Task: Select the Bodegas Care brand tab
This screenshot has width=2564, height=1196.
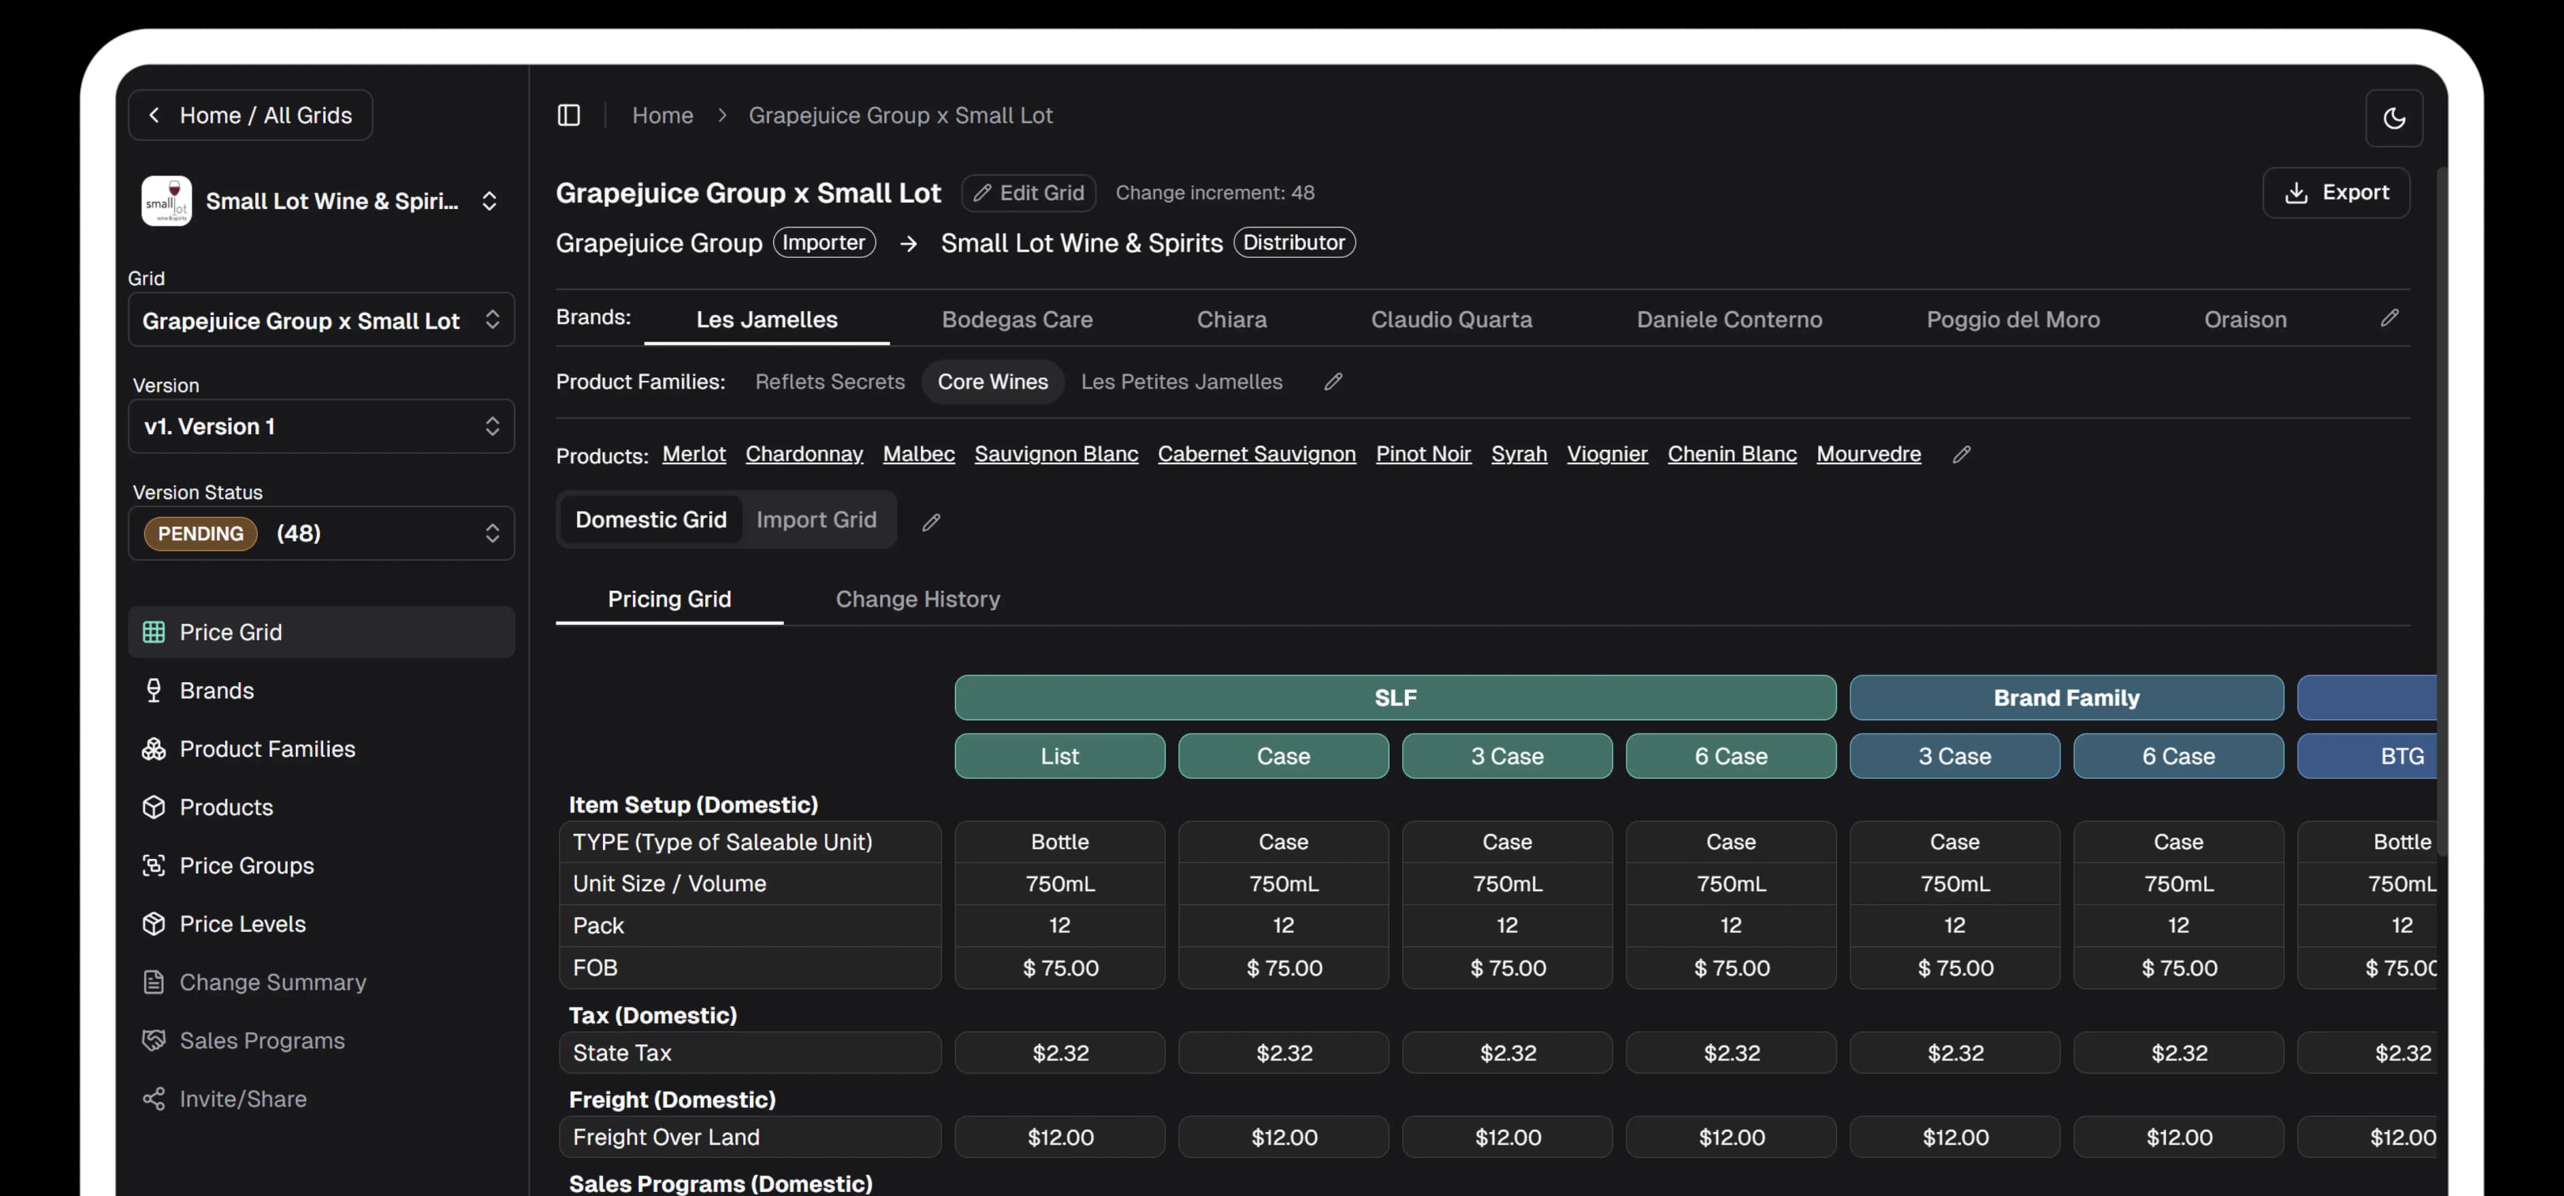Action: click(1016, 318)
